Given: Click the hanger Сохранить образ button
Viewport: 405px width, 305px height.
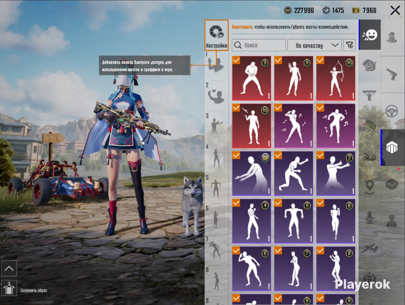Looking at the screenshot, I should 9,288.
